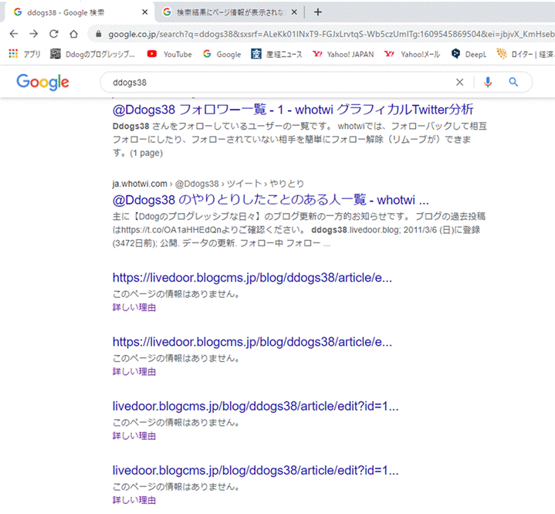Submit search with magnifier icon
Image resolution: width=555 pixels, height=514 pixels.
click(513, 83)
